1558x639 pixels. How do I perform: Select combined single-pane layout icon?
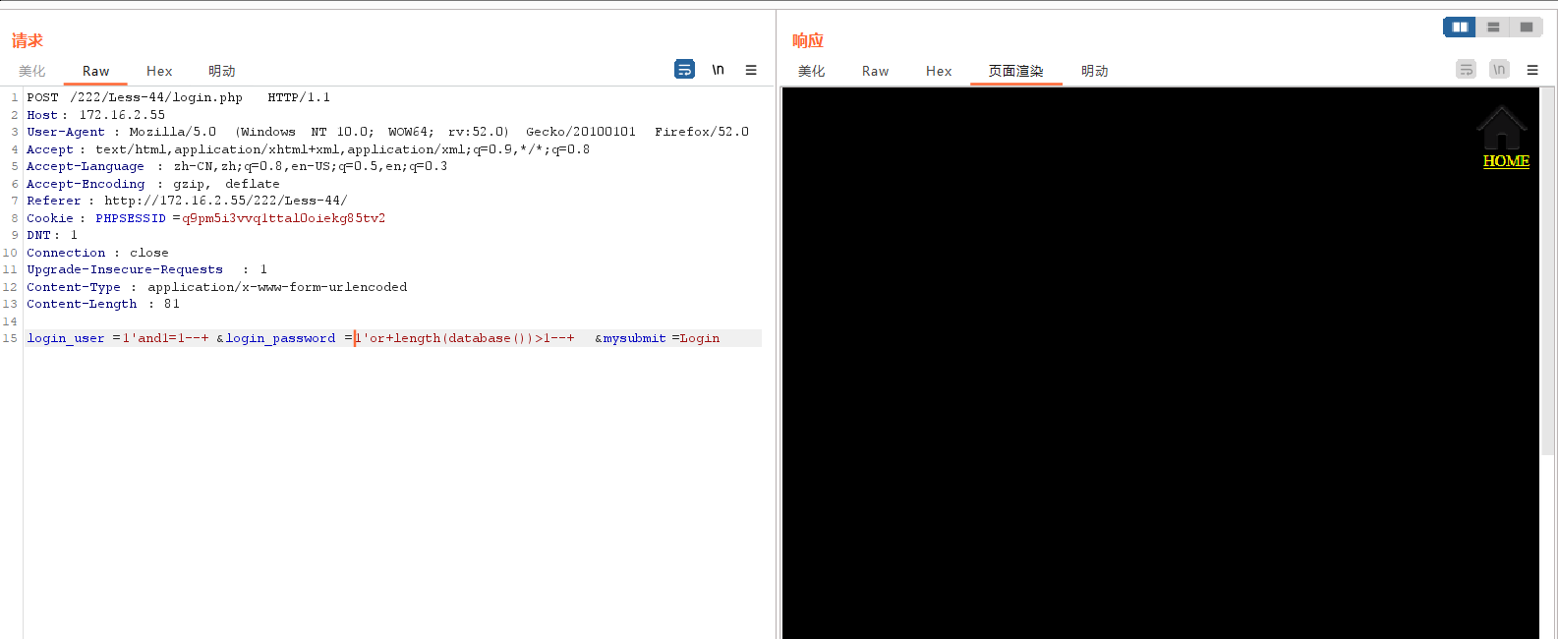click(x=1527, y=27)
